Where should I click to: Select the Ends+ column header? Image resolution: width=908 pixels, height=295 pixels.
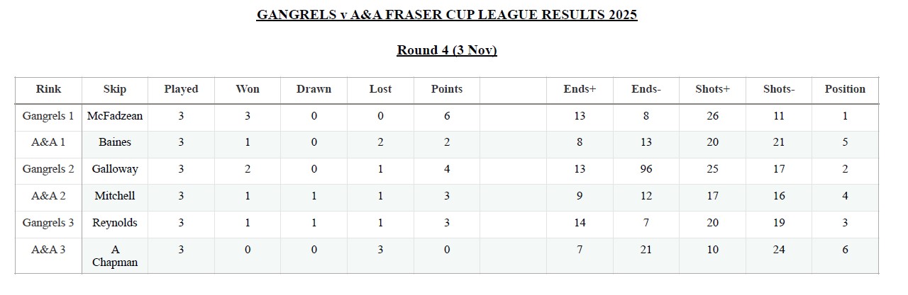point(580,89)
